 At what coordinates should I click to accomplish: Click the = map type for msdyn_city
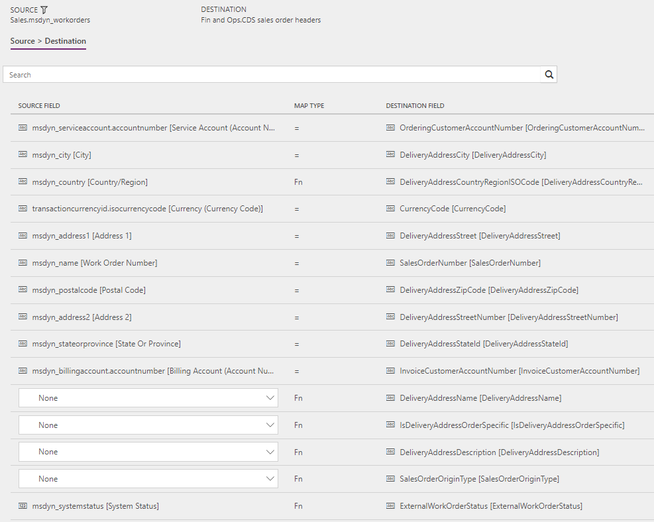297,155
